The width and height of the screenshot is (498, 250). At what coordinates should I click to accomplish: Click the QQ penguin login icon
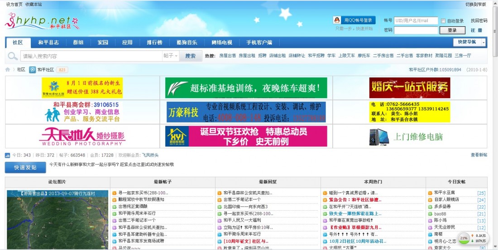(x=337, y=20)
